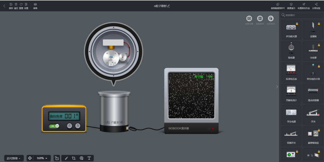Select the crop tool in bottom toolbar
Image resolution: width=324 pixels, height=162 pixels.
coord(74,158)
